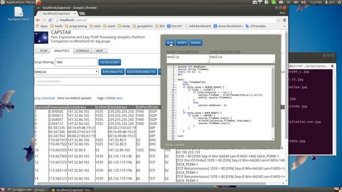Open the work bookmark folder
Image resolution: width=342 pixels, height=192 pixels.
(109, 26)
